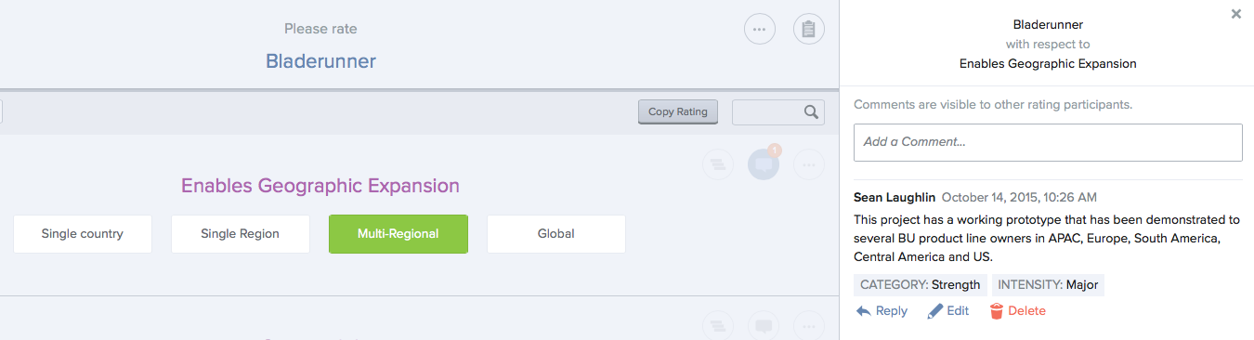Screen dimensions: 1254x340
Task: Focus the Add a Comment field
Action: (x=1048, y=142)
